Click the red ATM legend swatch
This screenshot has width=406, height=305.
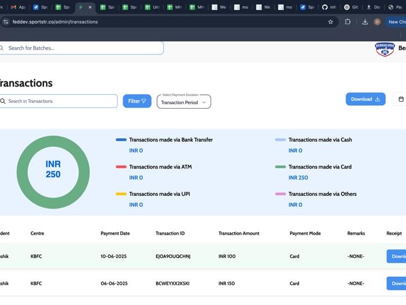click(121, 167)
